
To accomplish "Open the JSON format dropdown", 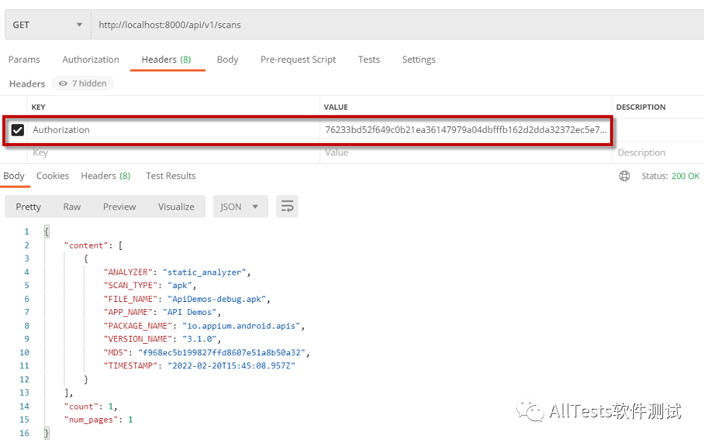I will (239, 207).
